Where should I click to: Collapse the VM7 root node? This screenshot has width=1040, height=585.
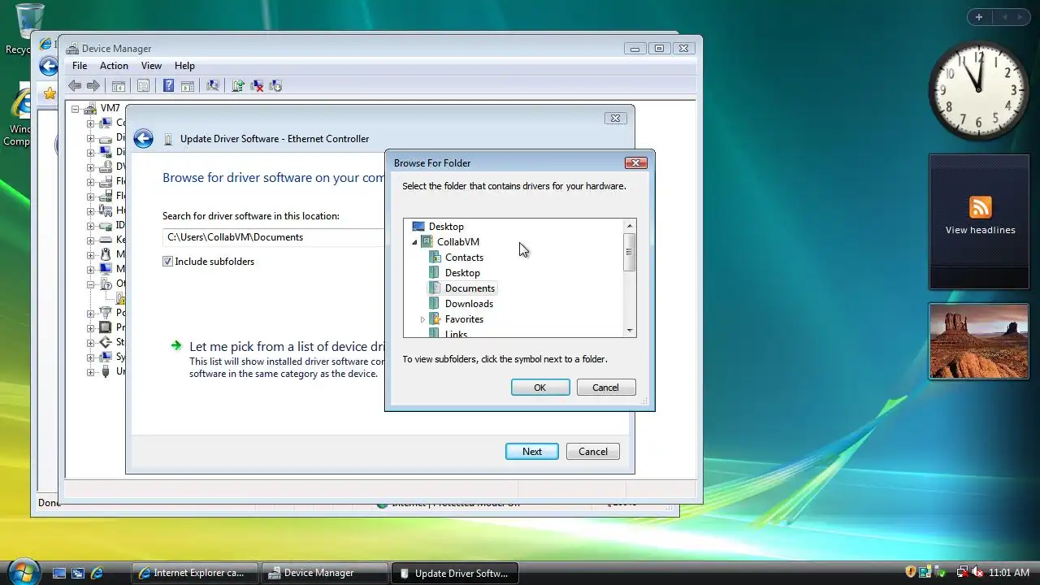pyautogui.click(x=75, y=108)
